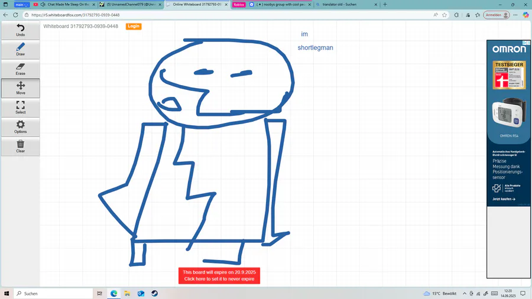Switch to the 'main' tab group
This screenshot has width=532, height=299.
(x=22, y=4)
